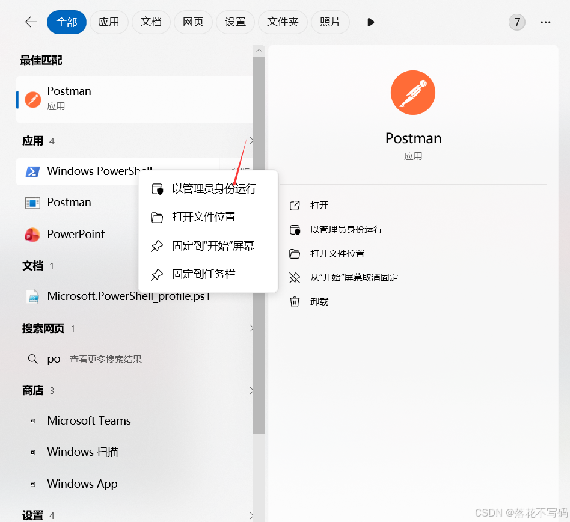
Task: Click the orange Postman icon in best match
Action: click(x=32, y=99)
